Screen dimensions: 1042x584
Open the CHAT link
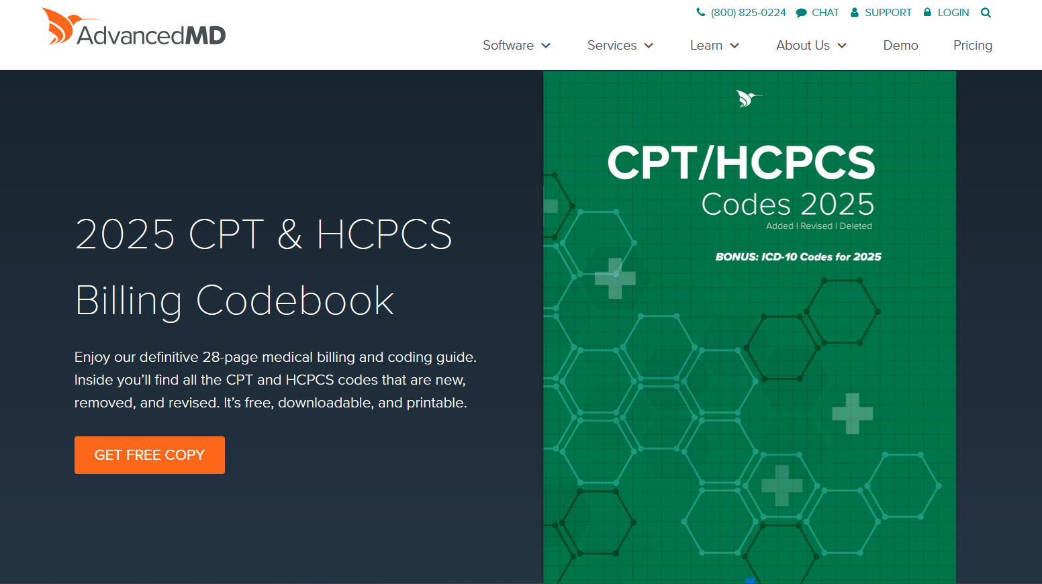(x=825, y=13)
